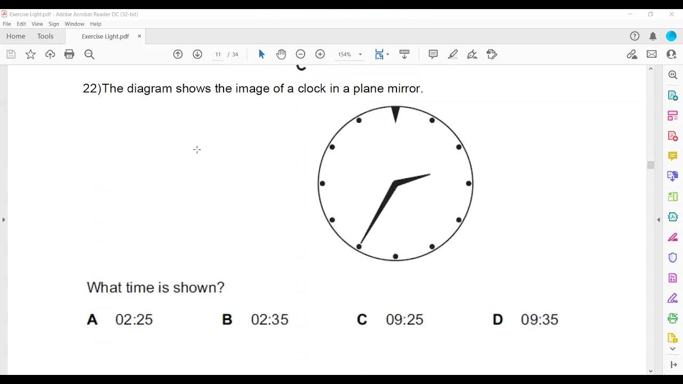The height and width of the screenshot is (384, 683).
Task: Open Compress PDF tool in right pane
Action: [x=673, y=217]
